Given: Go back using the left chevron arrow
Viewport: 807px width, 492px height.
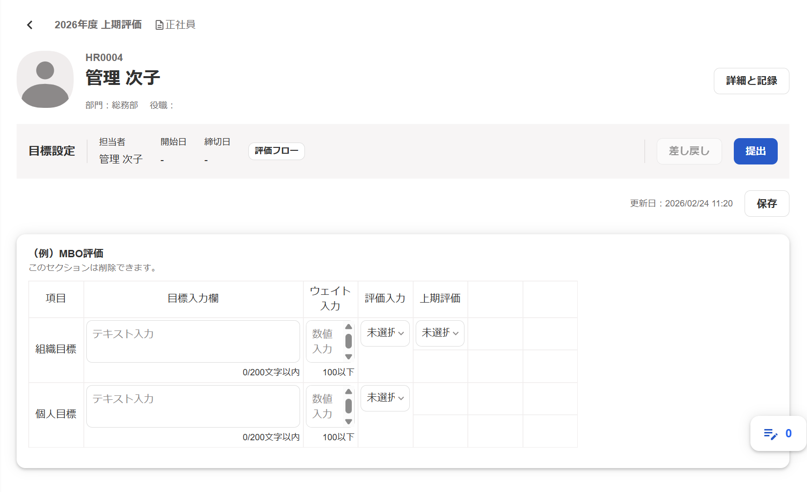Looking at the screenshot, I should 30,25.
